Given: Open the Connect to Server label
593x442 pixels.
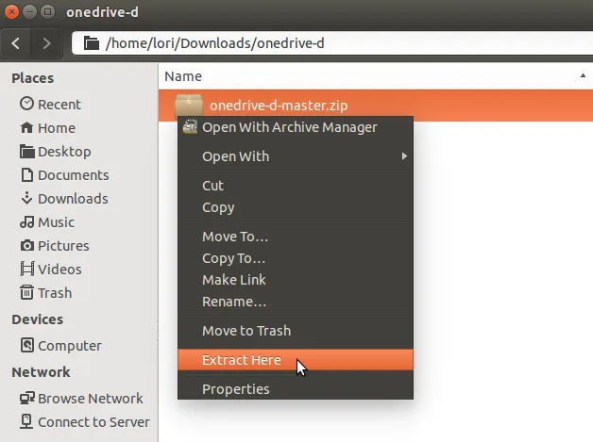Looking at the screenshot, I should point(93,422).
